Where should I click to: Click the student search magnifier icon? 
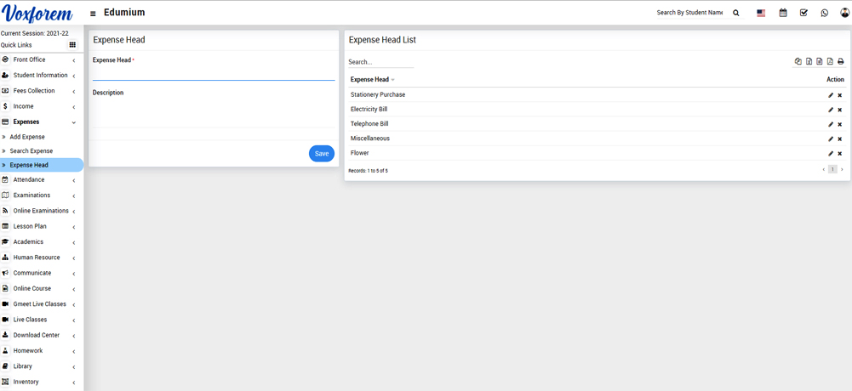coord(736,13)
